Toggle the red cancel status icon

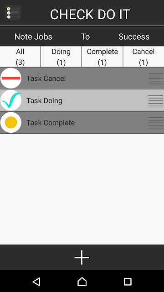click(x=11, y=78)
